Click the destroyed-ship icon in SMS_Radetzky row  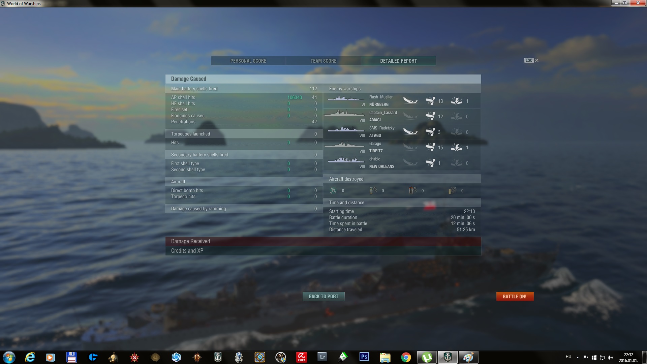[x=410, y=132]
